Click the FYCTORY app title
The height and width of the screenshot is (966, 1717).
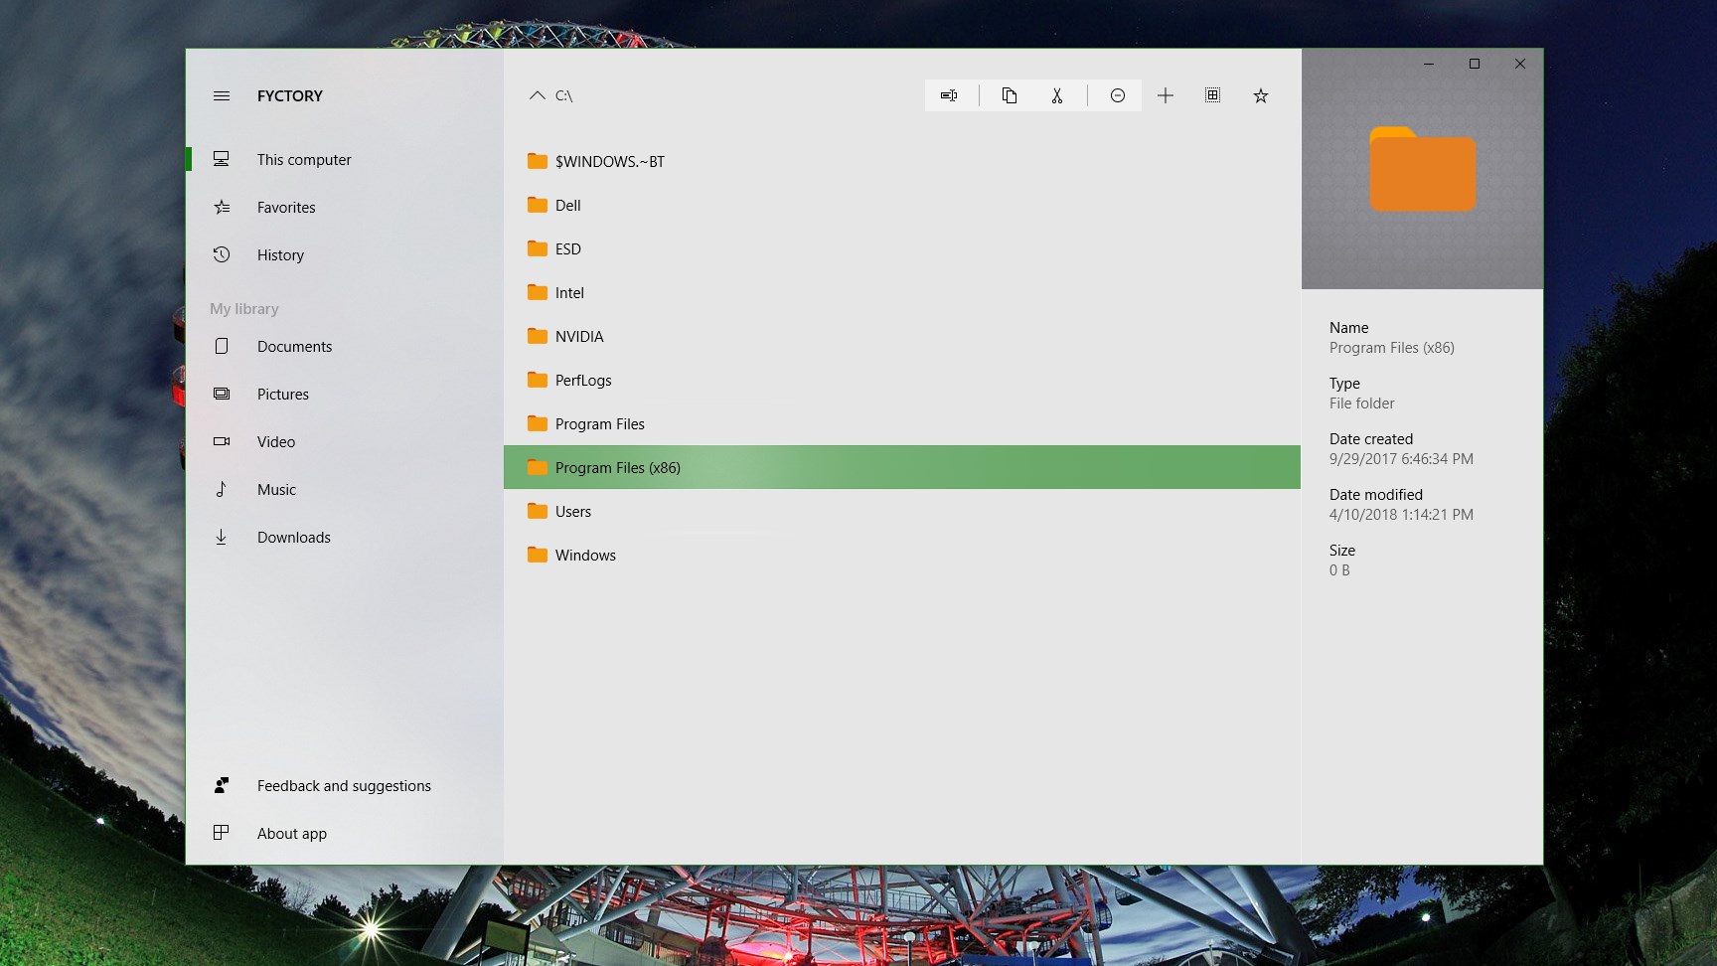(x=290, y=95)
